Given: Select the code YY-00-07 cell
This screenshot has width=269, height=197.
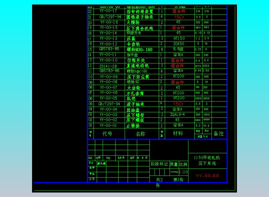Looking at the screenshot, I should coord(109,88).
